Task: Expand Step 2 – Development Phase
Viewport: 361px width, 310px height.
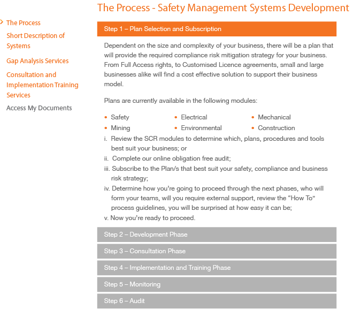Action: (x=217, y=235)
